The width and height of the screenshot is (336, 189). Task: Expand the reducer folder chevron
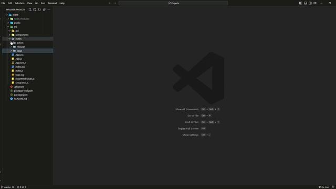click(11, 47)
